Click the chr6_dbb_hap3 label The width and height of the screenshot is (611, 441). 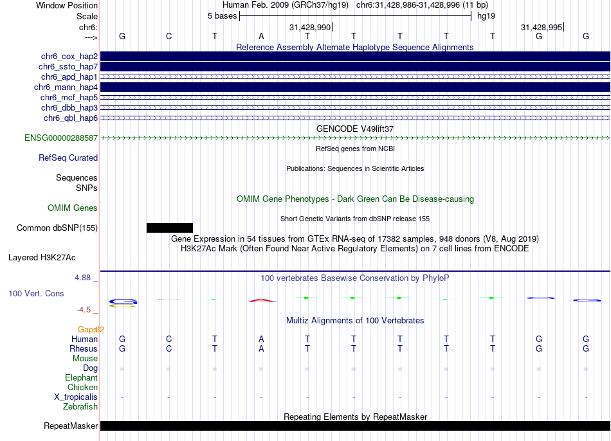pos(69,107)
